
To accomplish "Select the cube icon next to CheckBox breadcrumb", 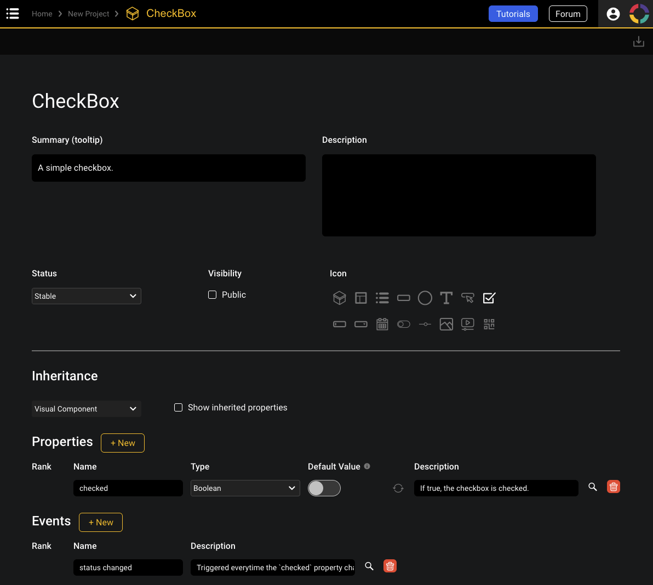I will (x=132, y=13).
